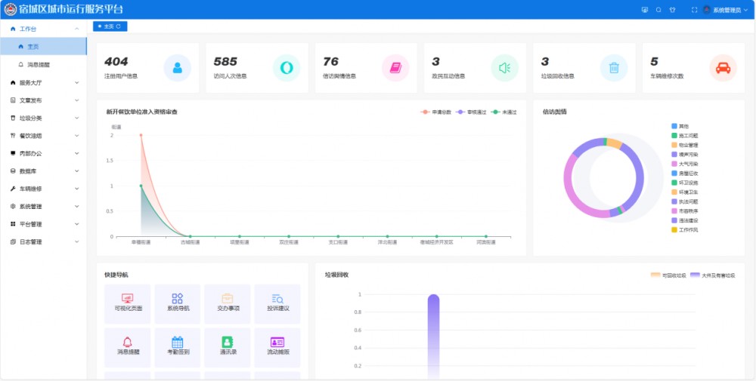Switch to the 主页 page tab
The height and width of the screenshot is (381, 756).
pos(110,26)
